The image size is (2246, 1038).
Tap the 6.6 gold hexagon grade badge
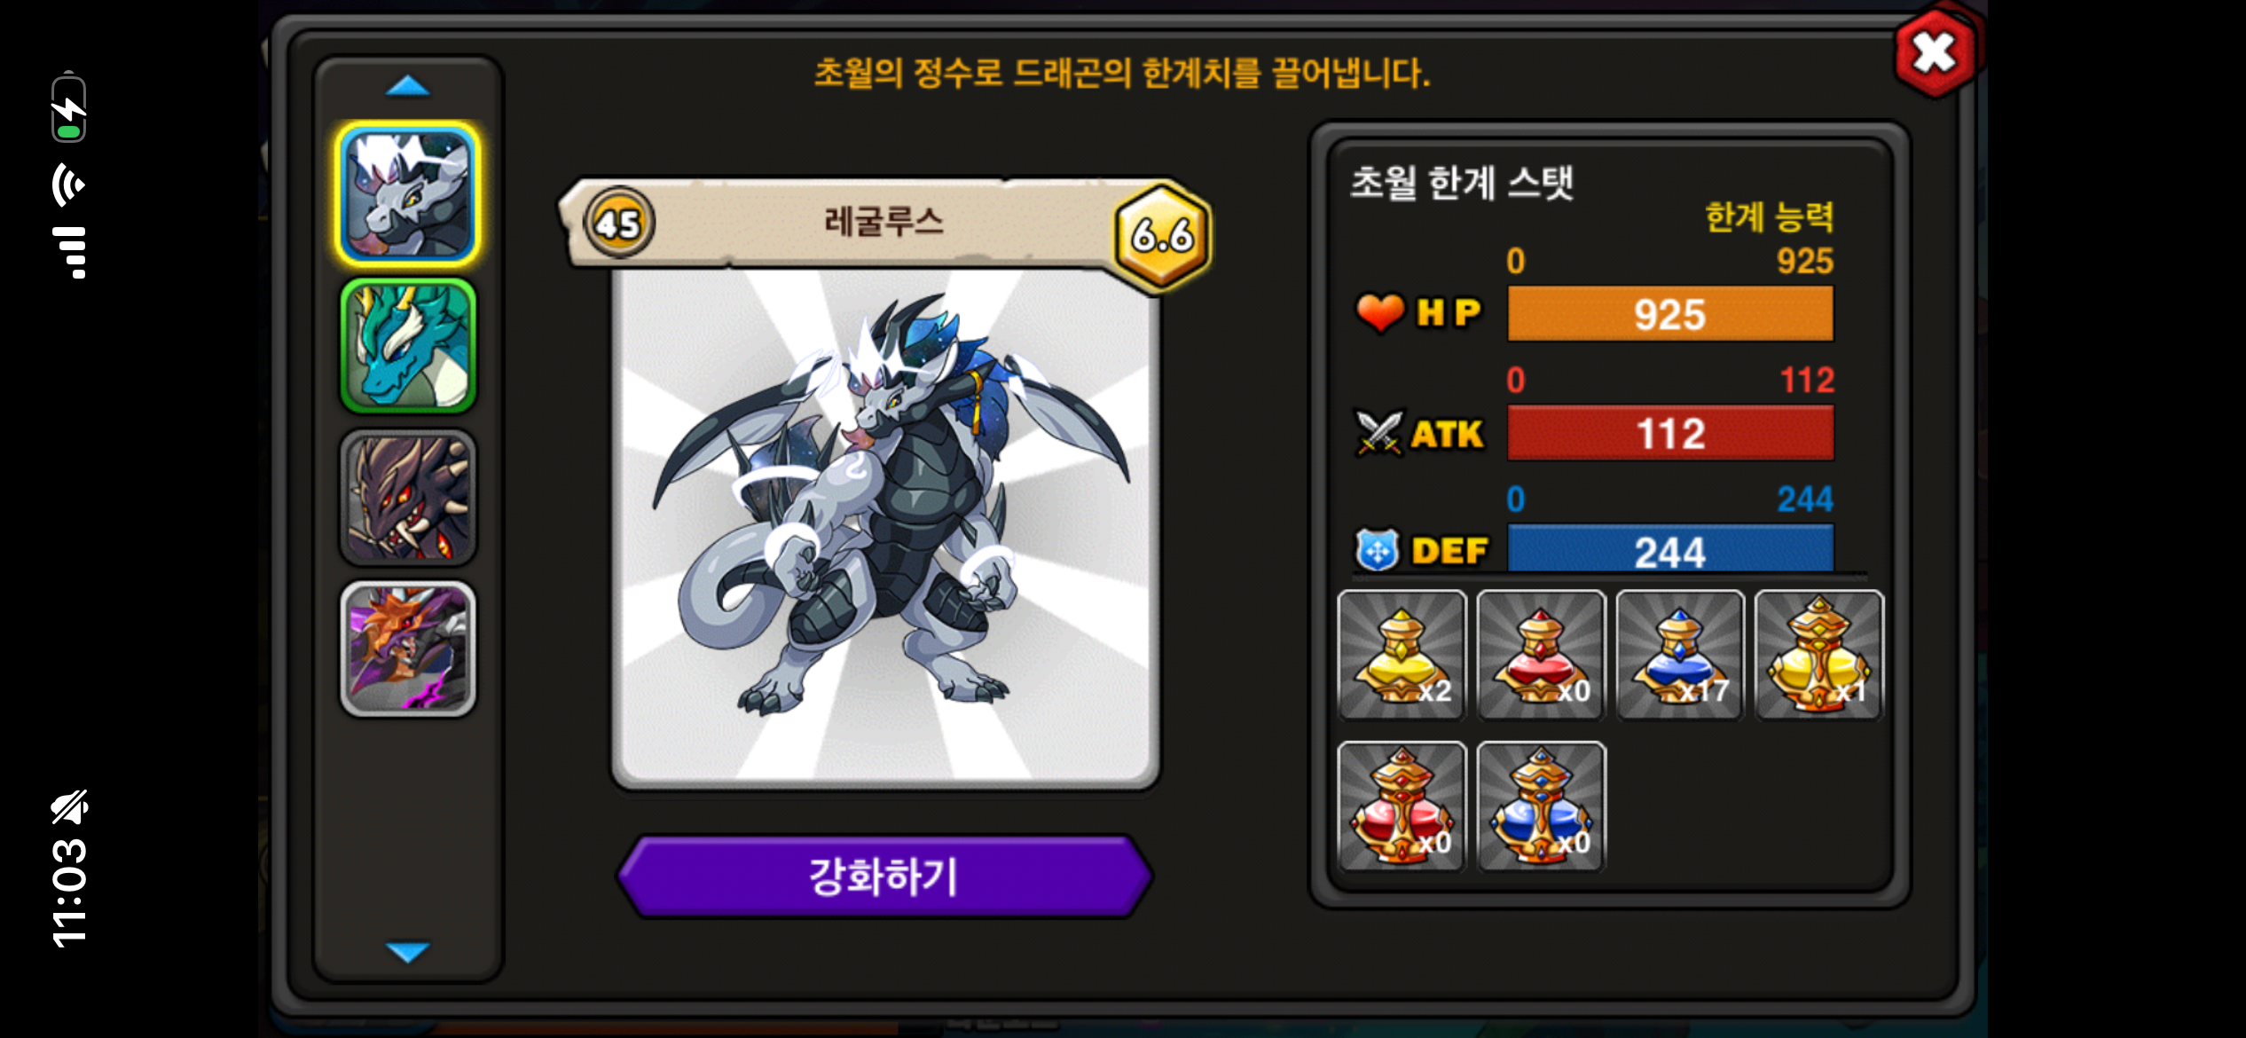[1163, 236]
